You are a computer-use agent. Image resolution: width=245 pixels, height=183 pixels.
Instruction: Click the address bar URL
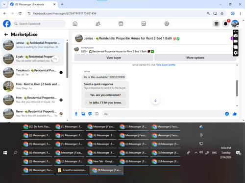tap(65, 13)
